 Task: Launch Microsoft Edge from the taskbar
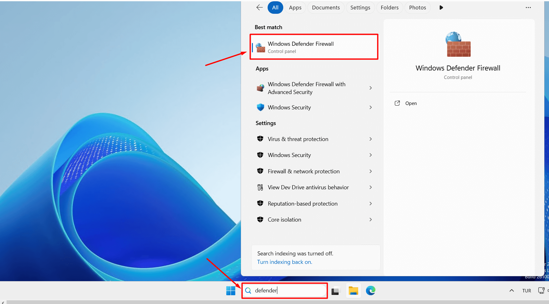click(x=371, y=291)
